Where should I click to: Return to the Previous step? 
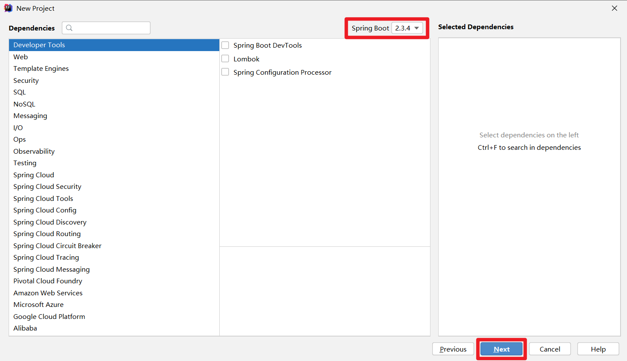pyautogui.click(x=453, y=349)
